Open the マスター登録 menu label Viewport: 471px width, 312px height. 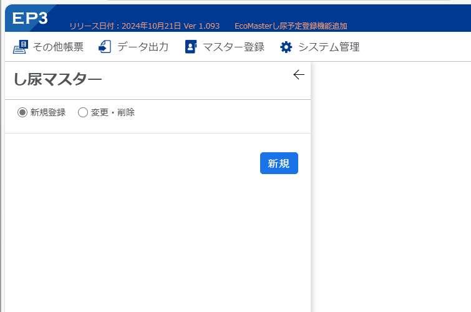pyautogui.click(x=233, y=47)
